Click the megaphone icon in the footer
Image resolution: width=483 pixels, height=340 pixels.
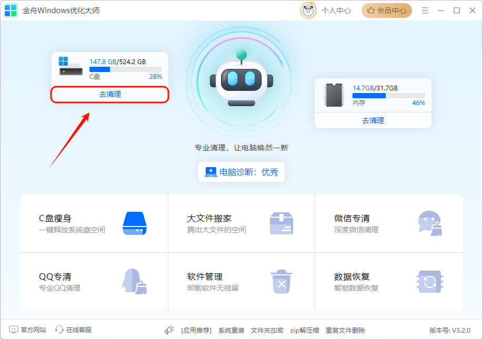(x=169, y=330)
